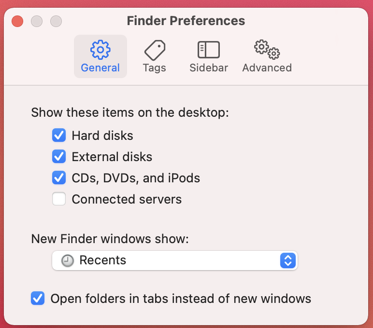Select the General gear icon
The image size is (373, 328).
click(x=100, y=49)
